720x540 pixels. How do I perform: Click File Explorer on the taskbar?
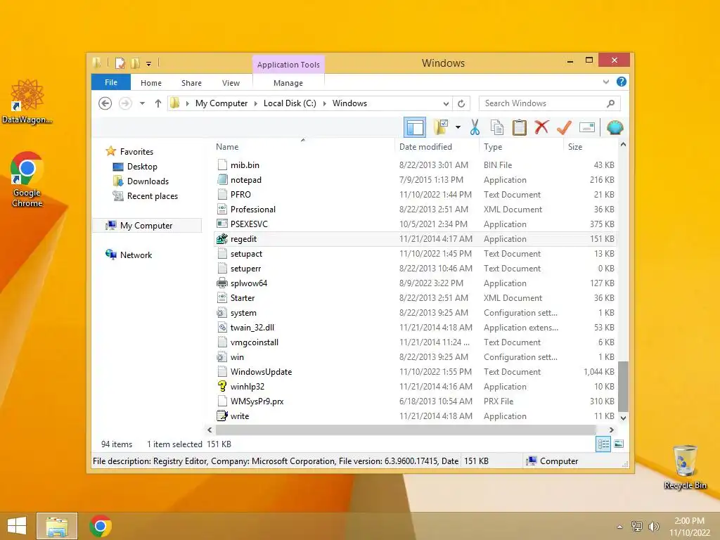(57, 526)
